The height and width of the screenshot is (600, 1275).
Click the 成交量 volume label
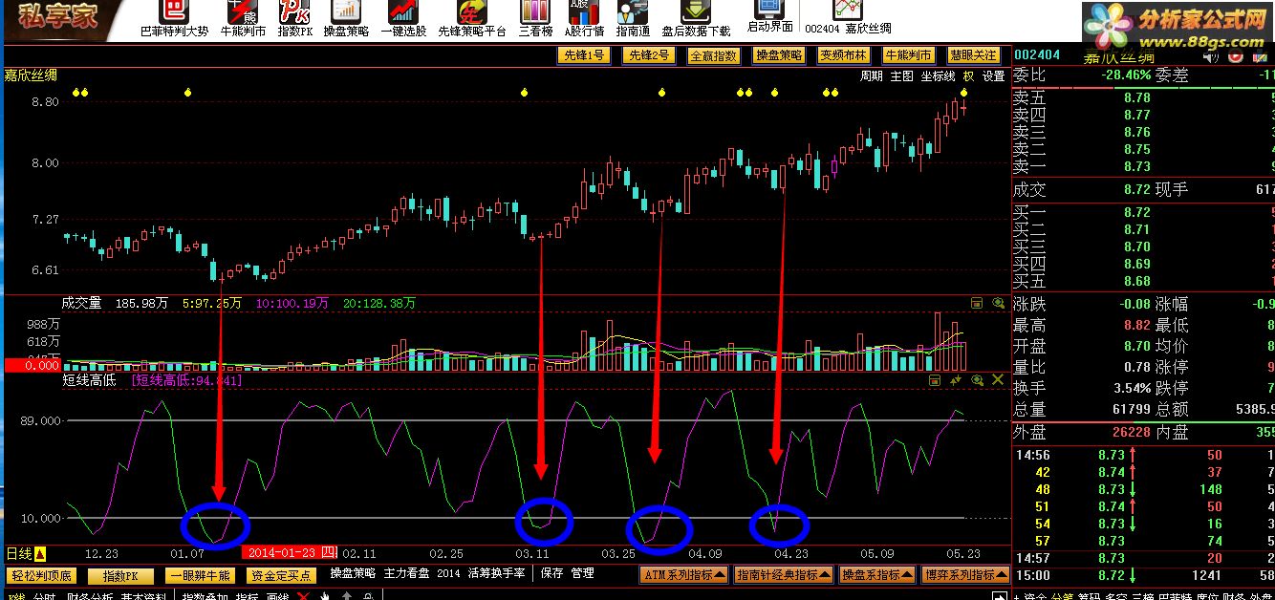pos(81,303)
